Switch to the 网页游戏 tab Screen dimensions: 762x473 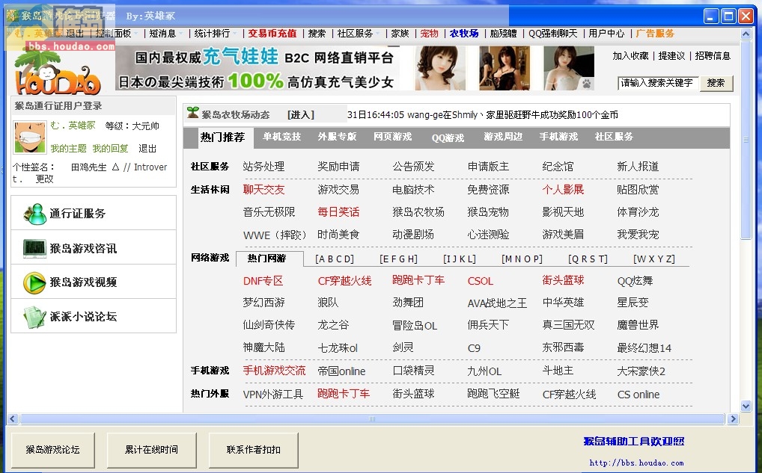(x=393, y=137)
